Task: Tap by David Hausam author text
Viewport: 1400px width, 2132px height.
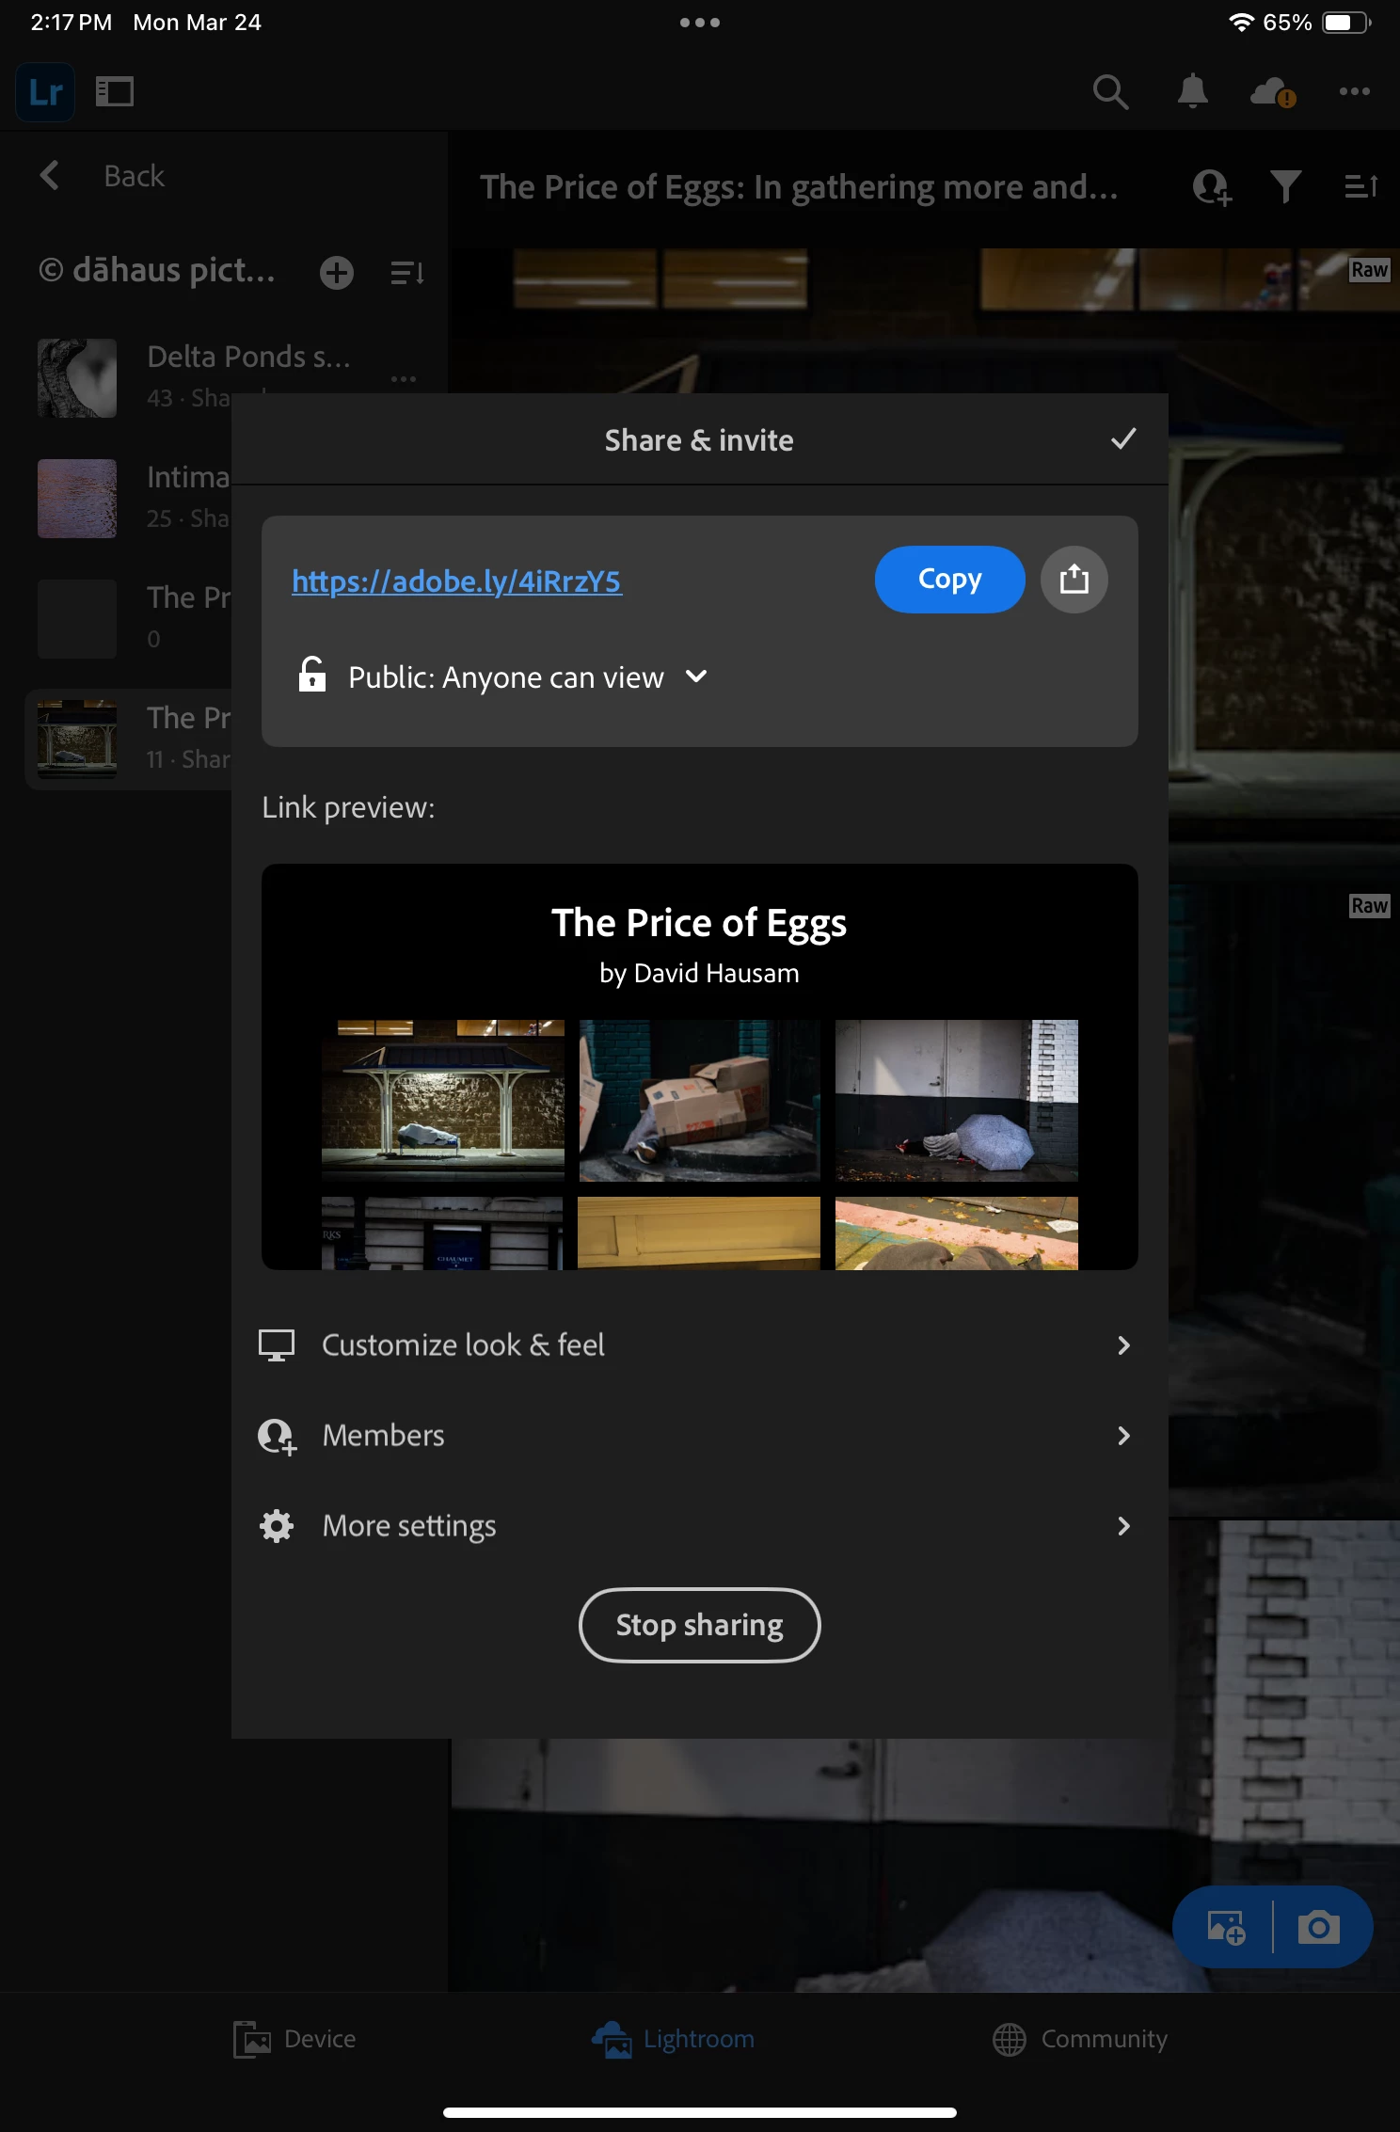Action: pos(699,973)
